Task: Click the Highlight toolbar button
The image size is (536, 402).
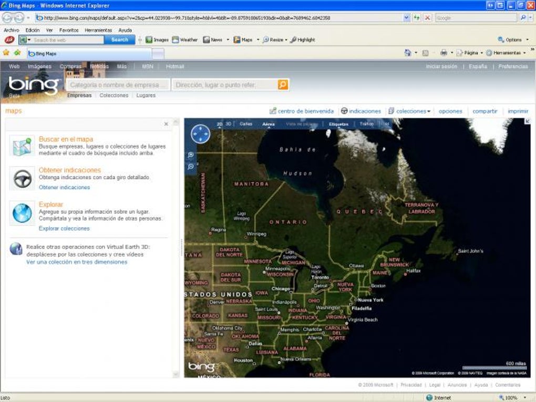Action: [303, 40]
